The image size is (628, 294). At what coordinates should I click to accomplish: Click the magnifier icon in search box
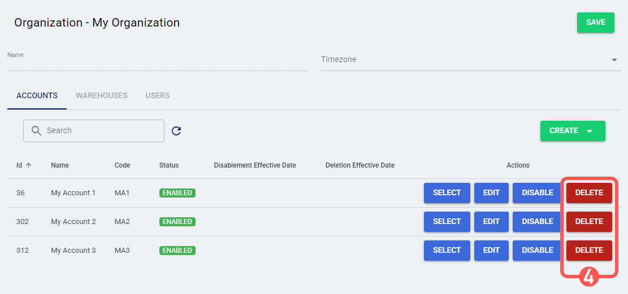[x=36, y=130]
